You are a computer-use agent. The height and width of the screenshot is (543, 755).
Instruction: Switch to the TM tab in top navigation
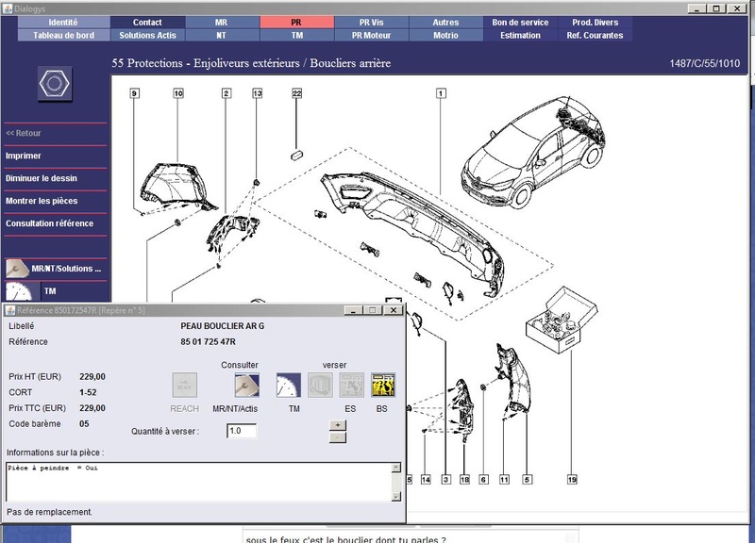(296, 35)
